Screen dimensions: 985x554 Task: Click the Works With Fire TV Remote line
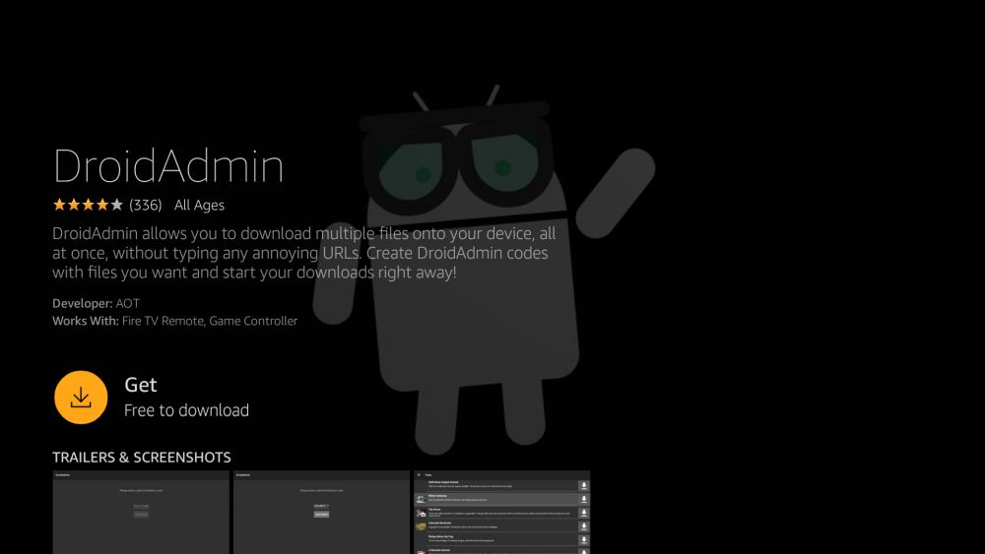[174, 321]
